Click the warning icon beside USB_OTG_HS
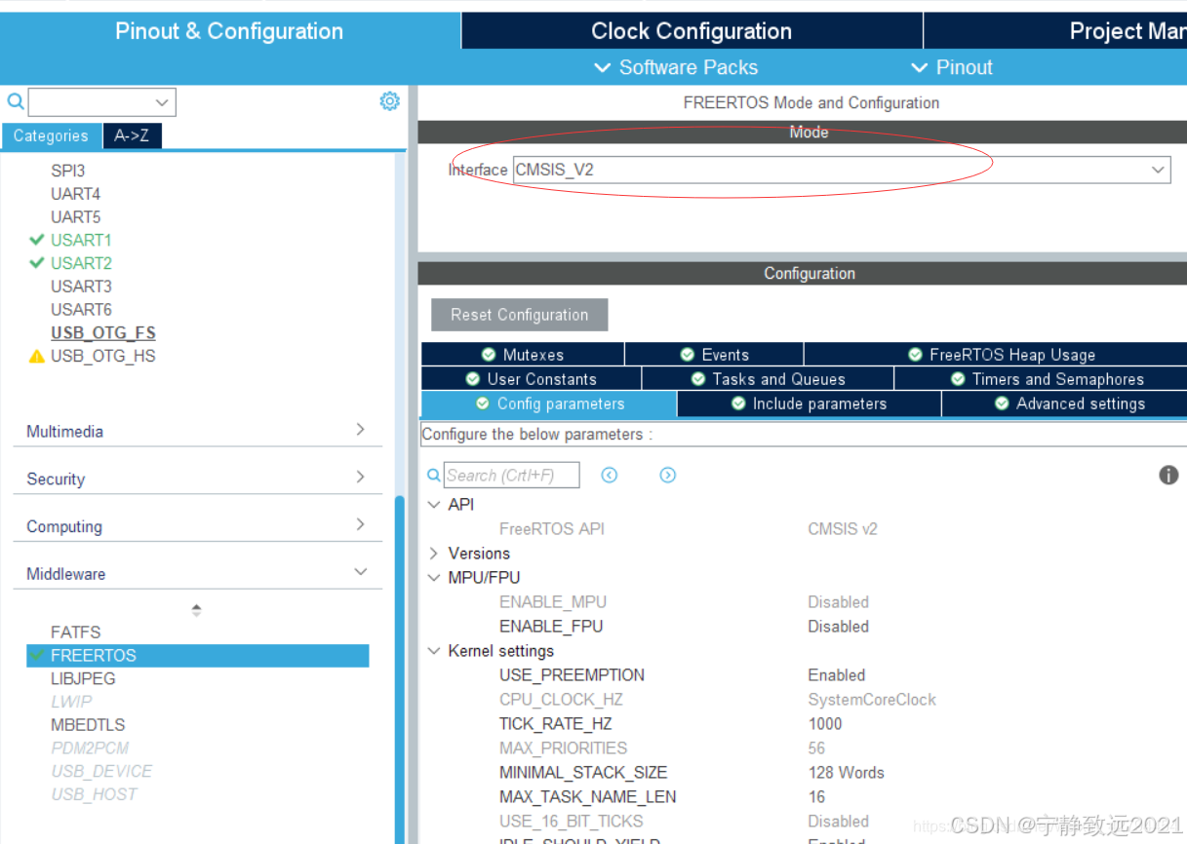 [x=35, y=356]
